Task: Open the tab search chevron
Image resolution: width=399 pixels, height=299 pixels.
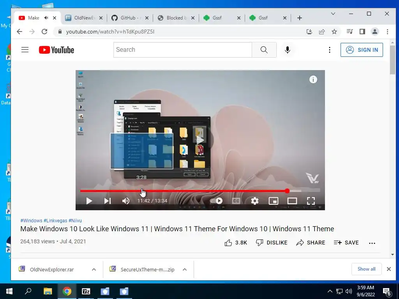Action: tap(333, 14)
